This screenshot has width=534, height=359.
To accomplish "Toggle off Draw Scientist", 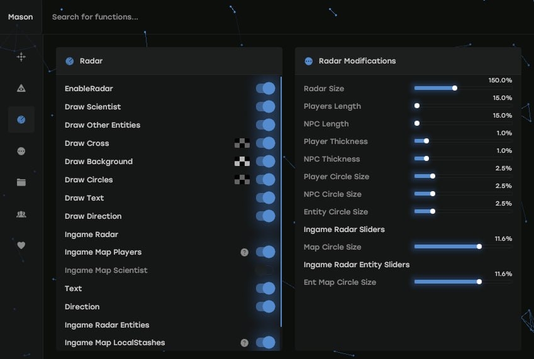I will coord(265,107).
